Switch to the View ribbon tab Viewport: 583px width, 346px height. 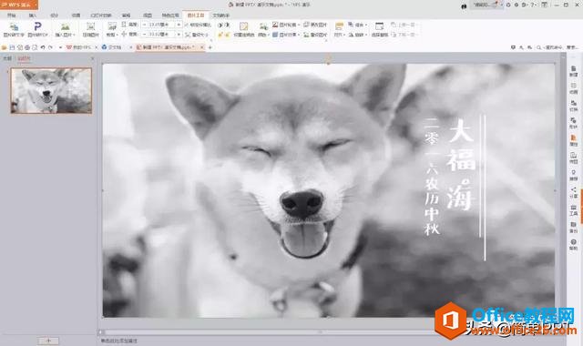[x=148, y=15]
